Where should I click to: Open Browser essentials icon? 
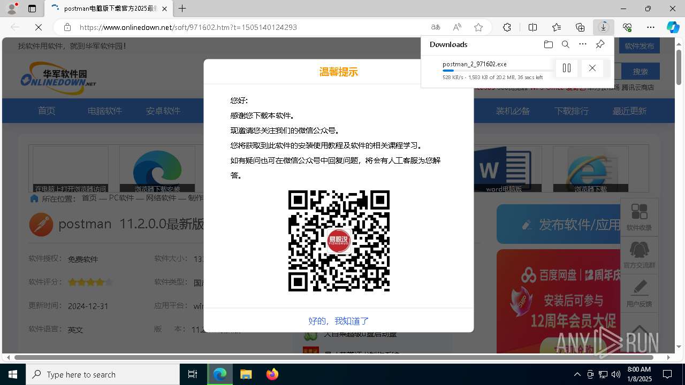click(627, 27)
